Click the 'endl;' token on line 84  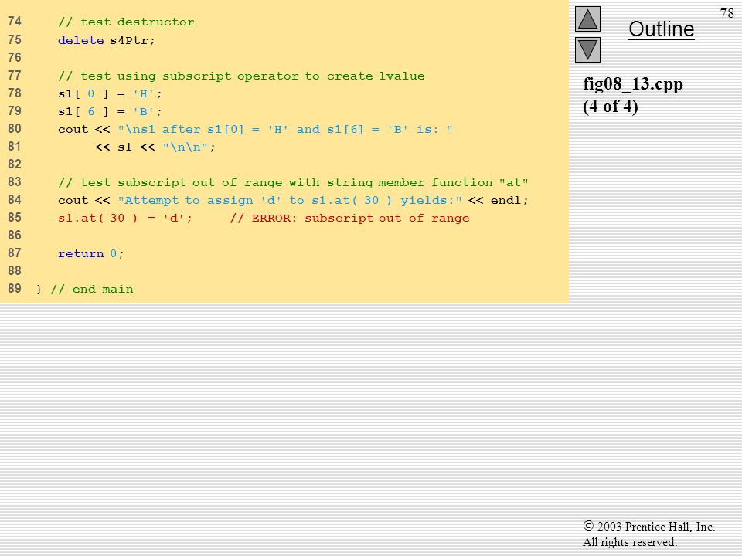click(x=509, y=201)
